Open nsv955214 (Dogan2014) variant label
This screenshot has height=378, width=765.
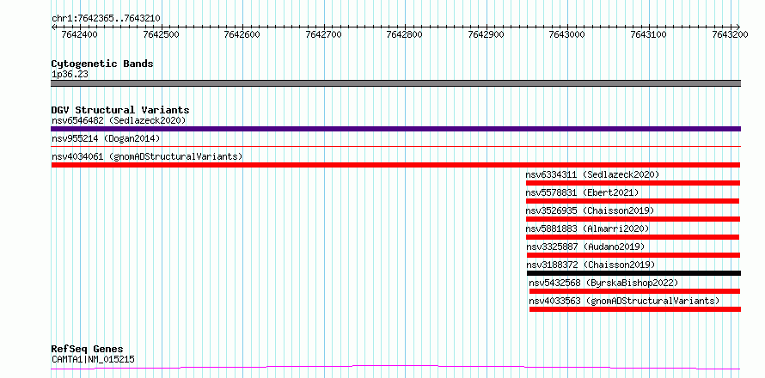click(106, 138)
